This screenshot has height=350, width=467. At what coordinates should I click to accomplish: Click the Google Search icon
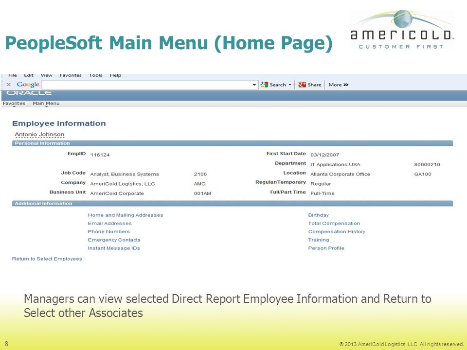coord(264,85)
